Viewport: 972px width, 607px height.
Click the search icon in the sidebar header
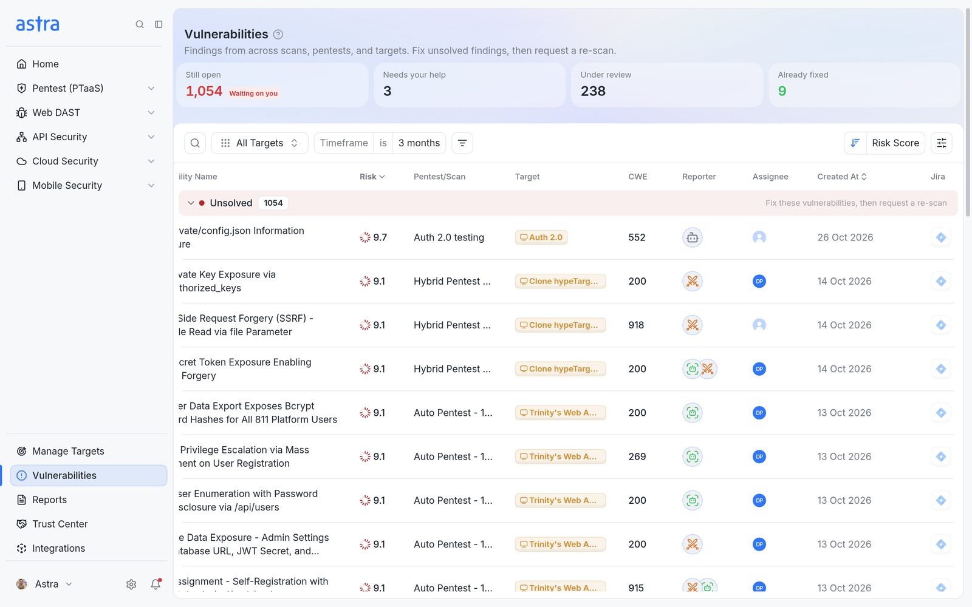[x=140, y=24]
